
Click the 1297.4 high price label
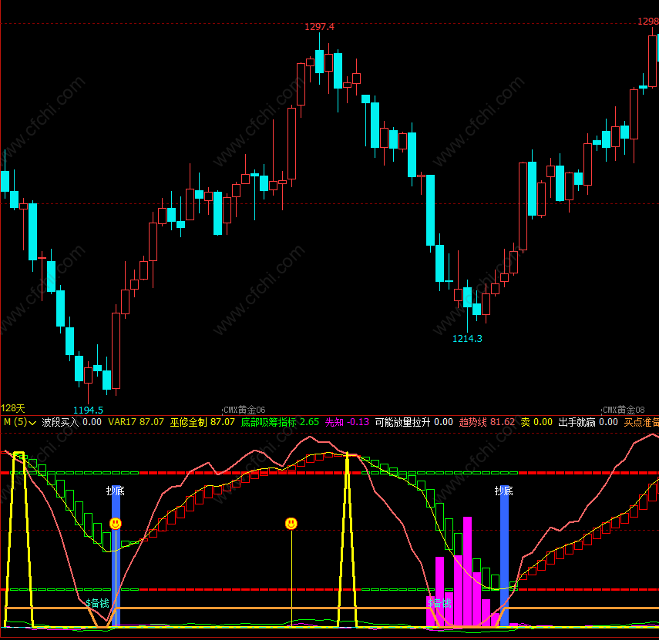tap(319, 27)
